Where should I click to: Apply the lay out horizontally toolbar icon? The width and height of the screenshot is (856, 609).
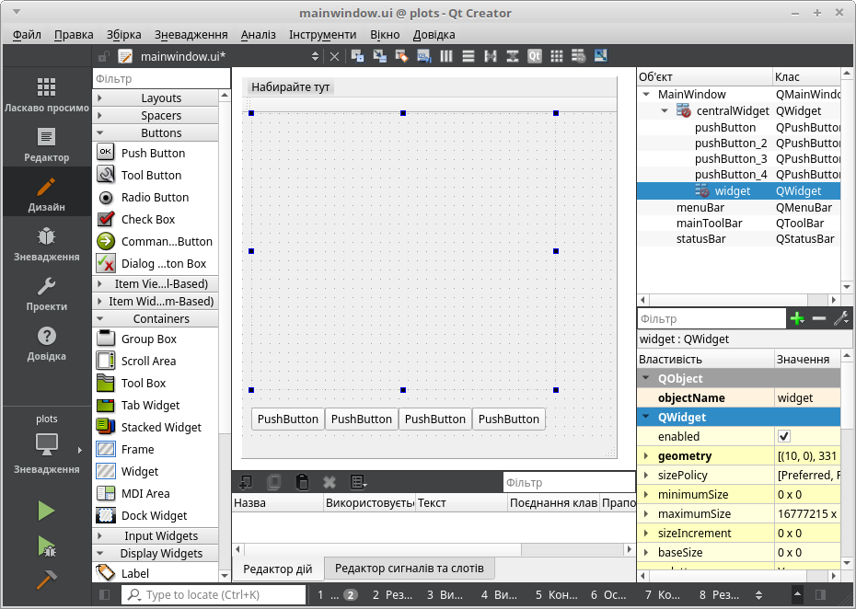447,56
